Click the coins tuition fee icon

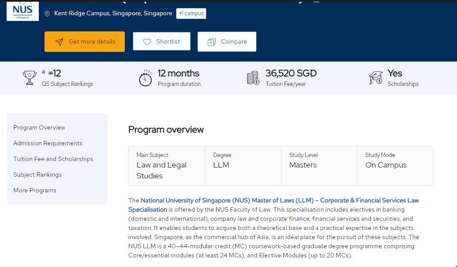[x=253, y=78]
